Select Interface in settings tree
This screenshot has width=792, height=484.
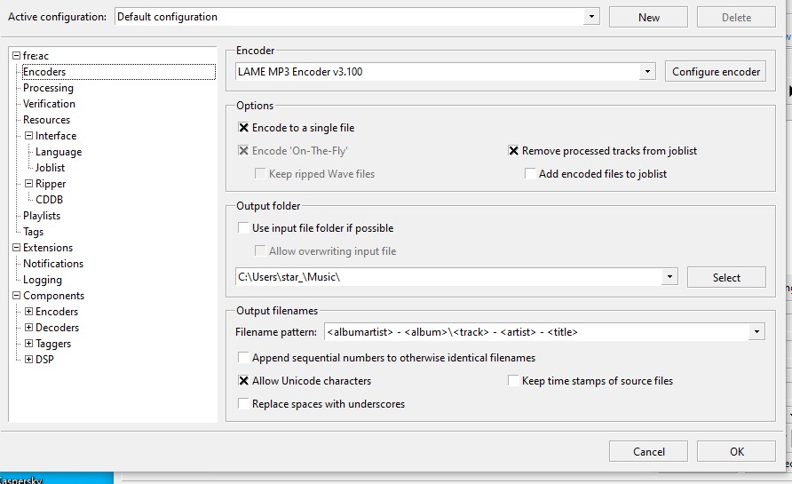tap(56, 135)
